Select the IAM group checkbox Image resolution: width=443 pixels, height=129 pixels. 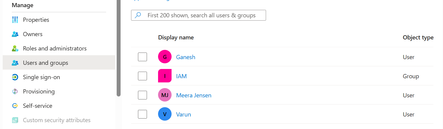click(142, 76)
